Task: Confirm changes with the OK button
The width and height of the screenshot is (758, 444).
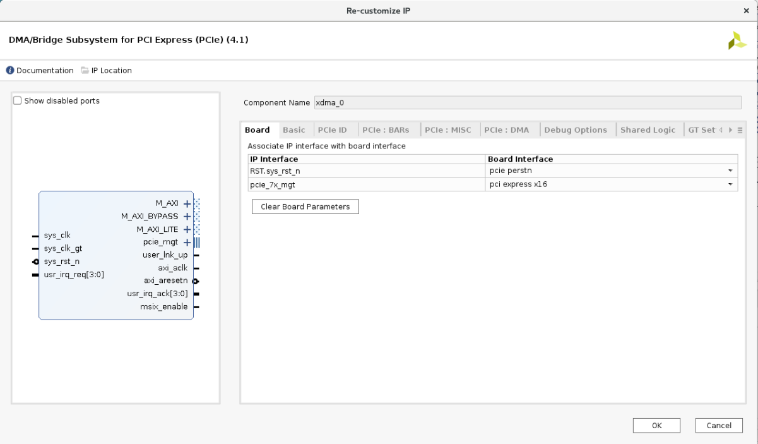Action: click(656, 425)
